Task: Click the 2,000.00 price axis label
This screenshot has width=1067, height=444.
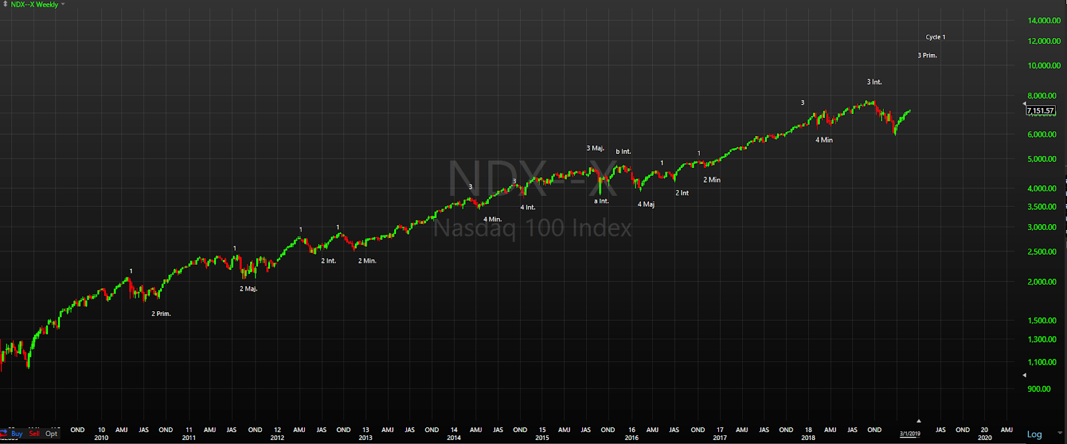Action: coord(1042,281)
